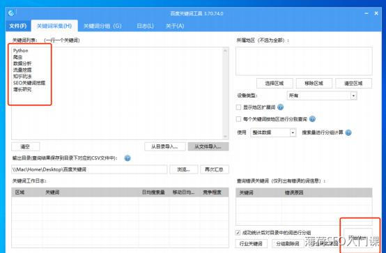
Task: Click 关键词 header in the error keywords table
Action: pyautogui.click(x=258, y=192)
